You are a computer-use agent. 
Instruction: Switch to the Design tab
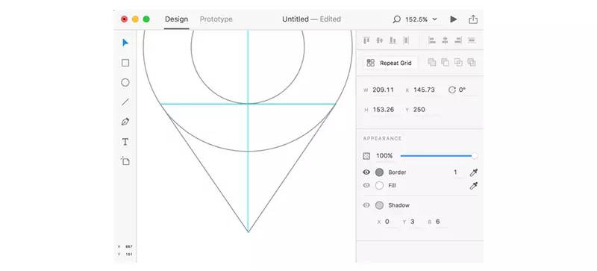176,19
